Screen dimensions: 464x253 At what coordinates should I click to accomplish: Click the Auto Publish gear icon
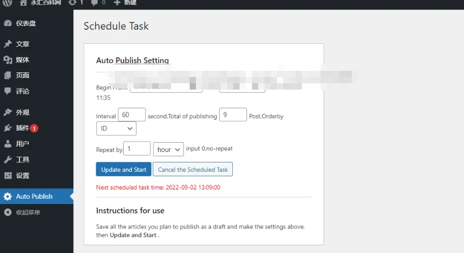(8, 196)
